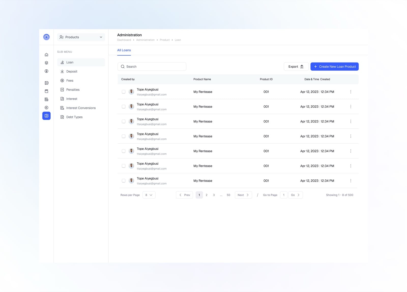Click the 'Showing 1 - 8 of 500' text
The image size is (407, 292).
click(340, 195)
